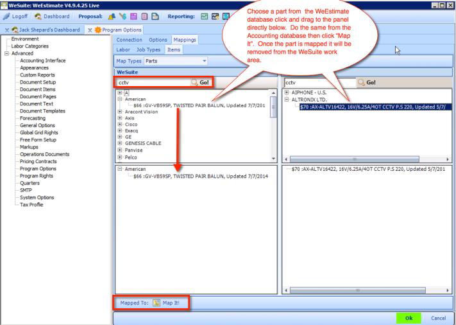Click the accounting cctv search field
The height and width of the screenshot is (325, 456).
pos(320,82)
